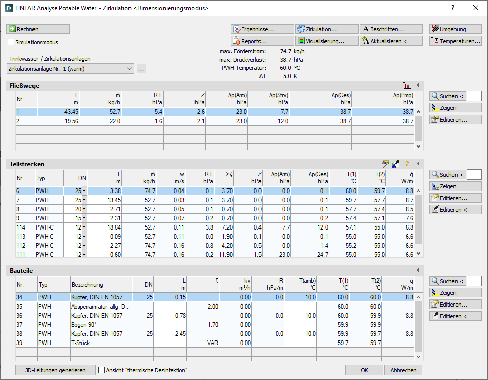Click Editieren... in the Fließwege section
This screenshot has height=380, width=488.
coord(456,119)
